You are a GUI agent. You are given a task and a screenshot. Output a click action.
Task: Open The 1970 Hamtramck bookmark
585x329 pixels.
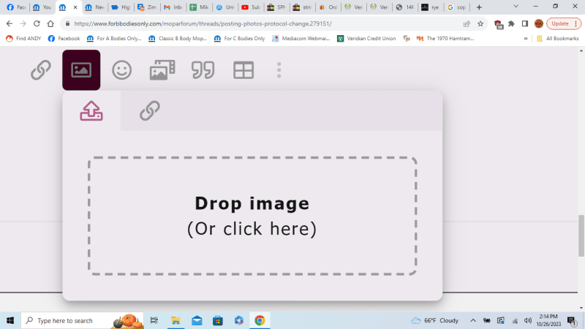445,39
